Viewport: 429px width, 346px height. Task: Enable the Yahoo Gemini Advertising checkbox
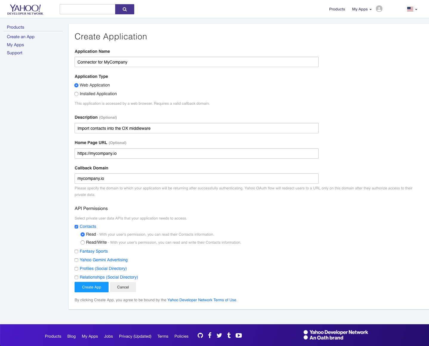tap(76, 260)
